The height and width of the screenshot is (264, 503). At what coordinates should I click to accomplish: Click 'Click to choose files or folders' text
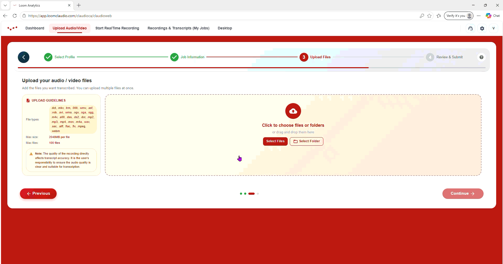[x=293, y=125]
